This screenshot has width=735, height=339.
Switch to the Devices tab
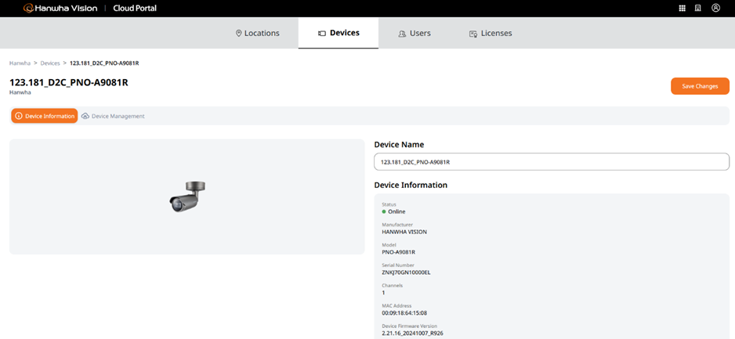coord(339,33)
